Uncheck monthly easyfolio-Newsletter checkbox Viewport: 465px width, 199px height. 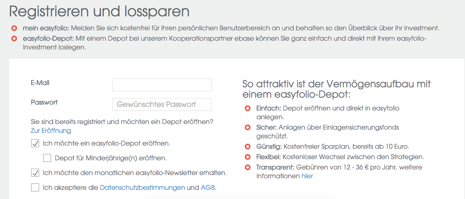(35, 173)
